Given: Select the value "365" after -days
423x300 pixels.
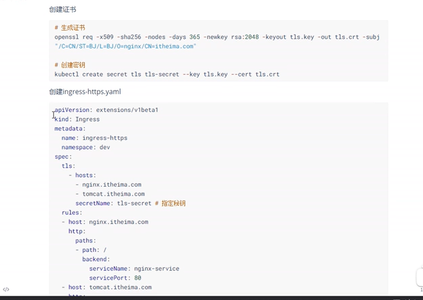Looking at the screenshot, I should coord(195,37).
